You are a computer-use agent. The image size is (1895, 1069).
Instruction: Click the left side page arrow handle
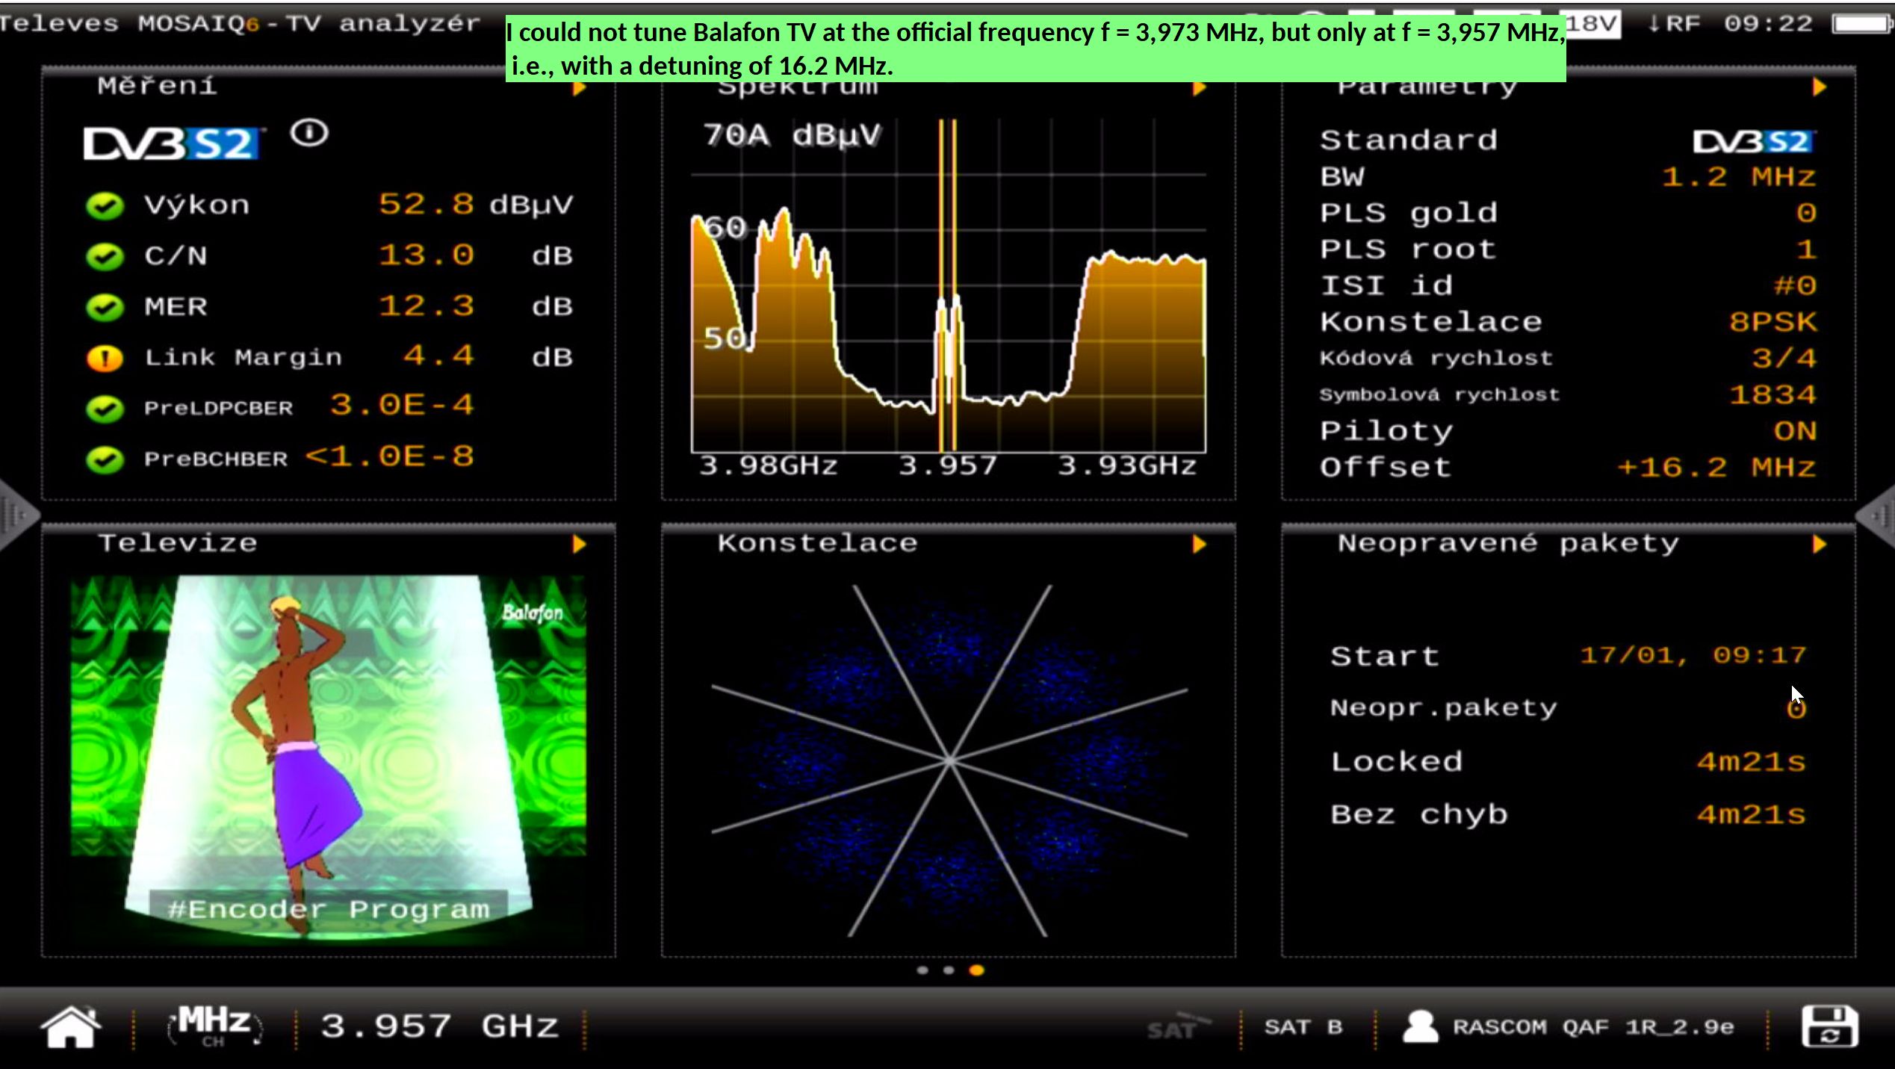(16, 515)
